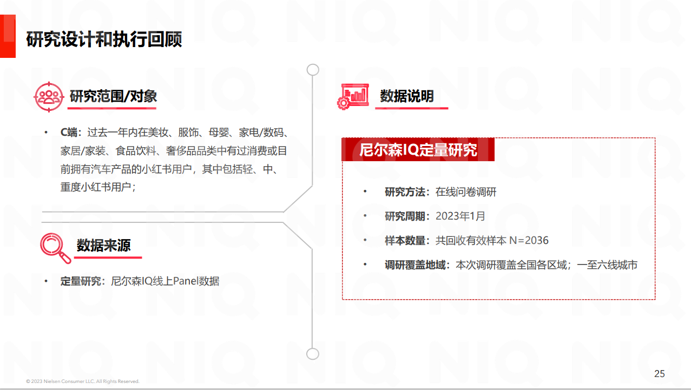Click the page number 25
This screenshot has width=691, height=390.
pos(660,374)
